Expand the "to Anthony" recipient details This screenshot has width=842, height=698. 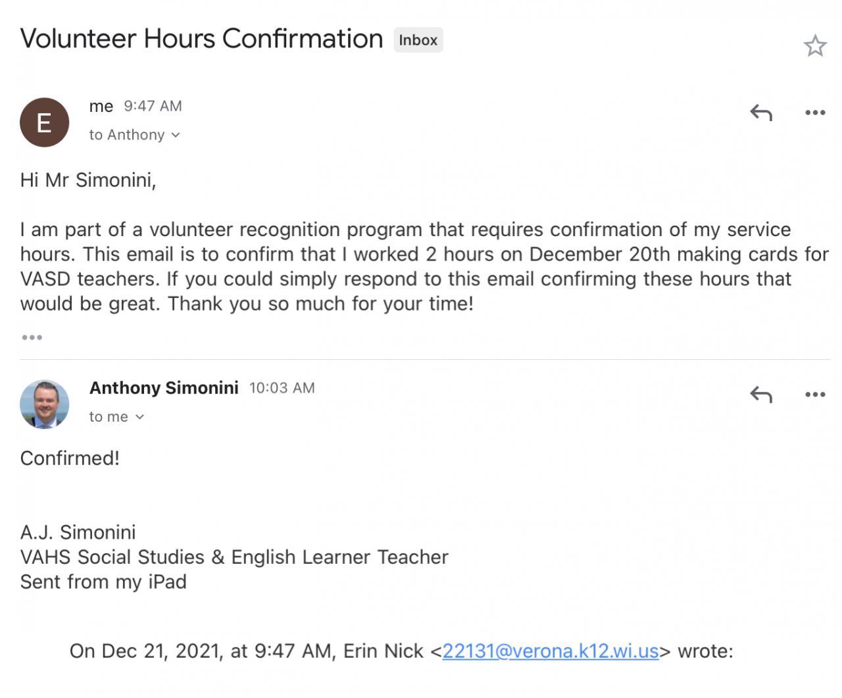pyautogui.click(x=134, y=135)
